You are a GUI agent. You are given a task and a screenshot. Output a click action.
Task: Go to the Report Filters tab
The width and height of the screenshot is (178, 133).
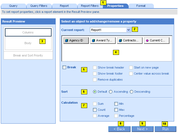90,6
